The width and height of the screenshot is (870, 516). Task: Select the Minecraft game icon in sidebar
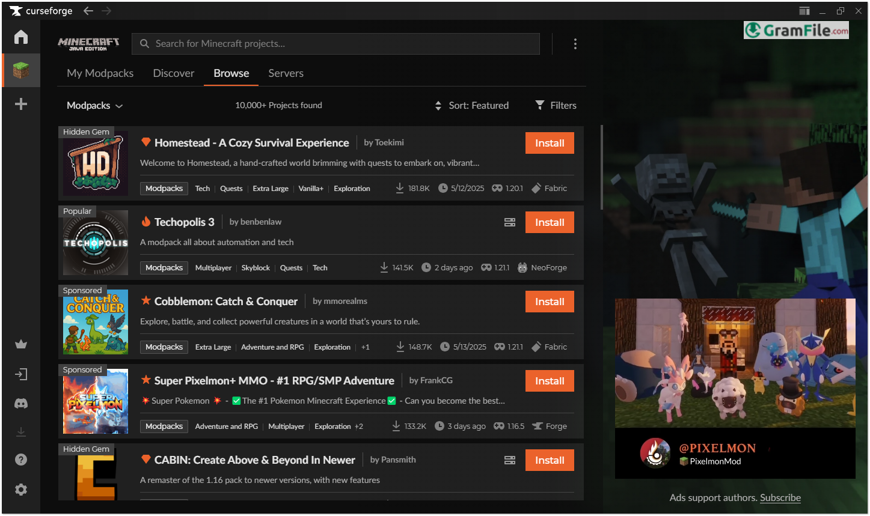pyautogui.click(x=21, y=70)
